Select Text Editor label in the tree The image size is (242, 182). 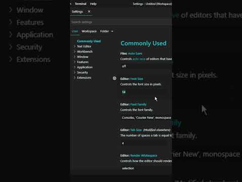coord(84,47)
